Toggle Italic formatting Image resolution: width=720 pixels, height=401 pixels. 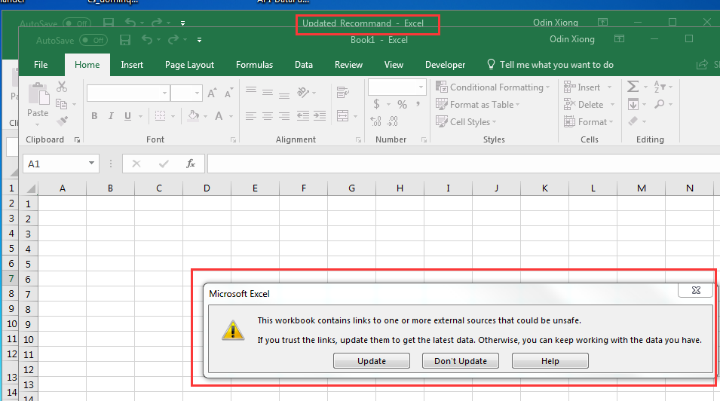click(x=111, y=116)
